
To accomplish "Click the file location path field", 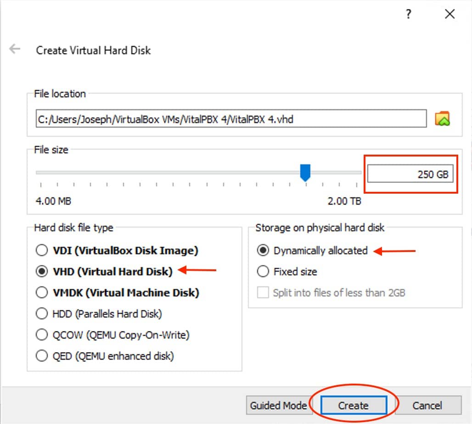I will pyautogui.click(x=231, y=119).
